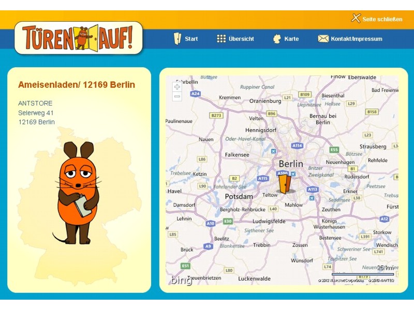Screen dimensions: 414x310
Task: Click the map zoom in plus button
Action: (x=177, y=87)
